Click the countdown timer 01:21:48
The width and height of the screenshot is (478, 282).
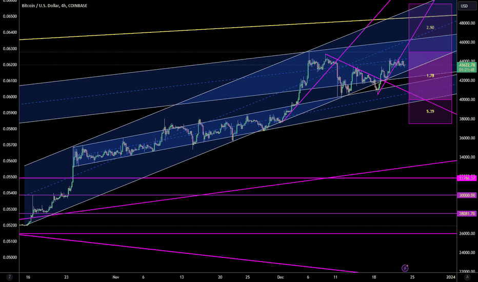[x=467, y=70]
